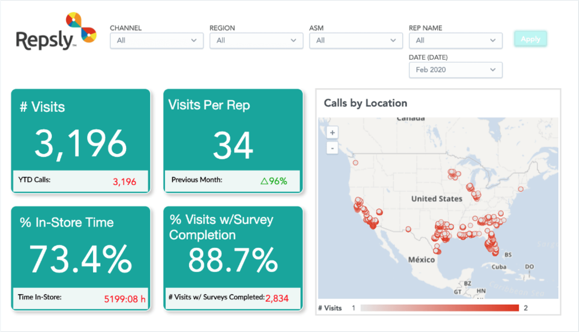
Task: Click the YTD Calls value 3,196
Action: point(124,181)
